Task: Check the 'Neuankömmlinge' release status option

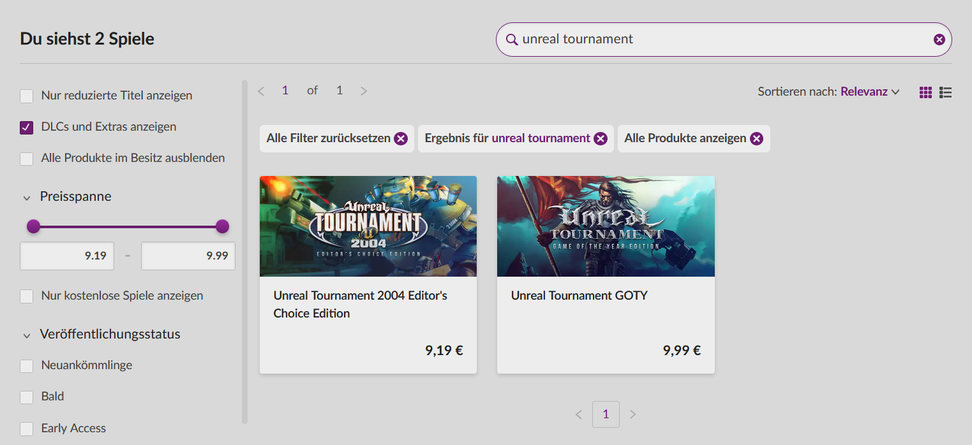Action: [26, 365]
